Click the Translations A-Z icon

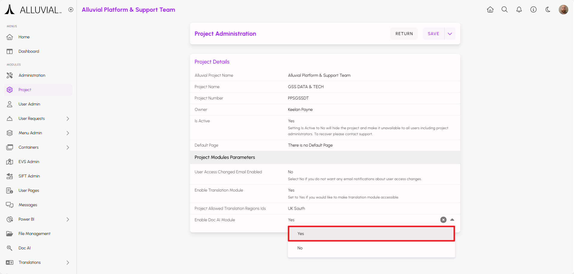click(x=10, y=263)
